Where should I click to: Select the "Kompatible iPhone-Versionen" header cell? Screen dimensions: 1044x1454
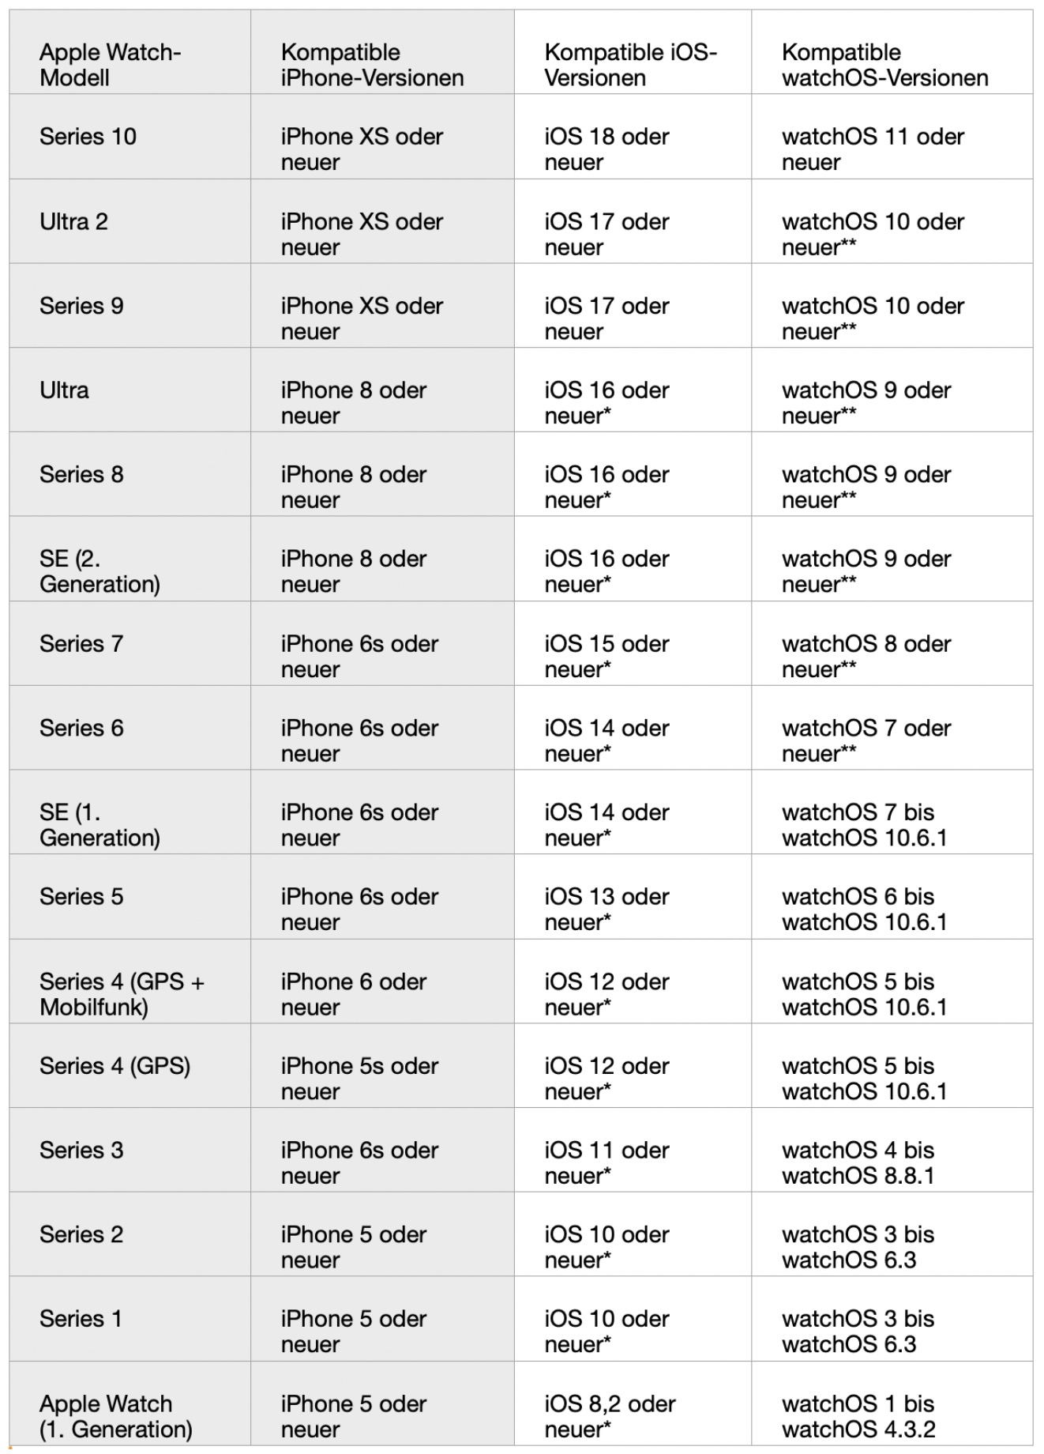[372, 65]
